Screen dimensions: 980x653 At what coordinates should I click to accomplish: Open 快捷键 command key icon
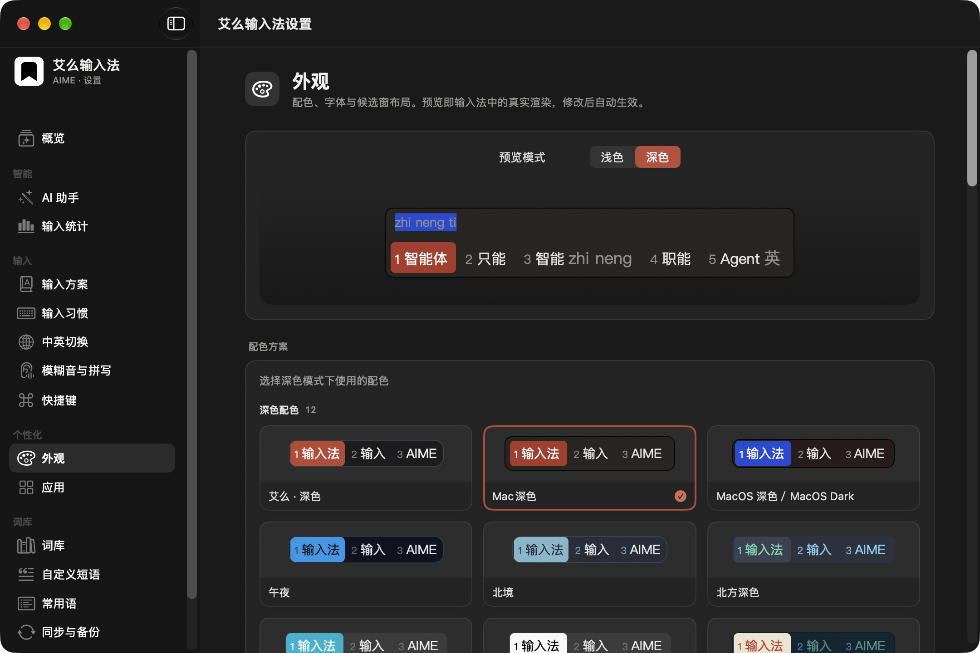26,400
